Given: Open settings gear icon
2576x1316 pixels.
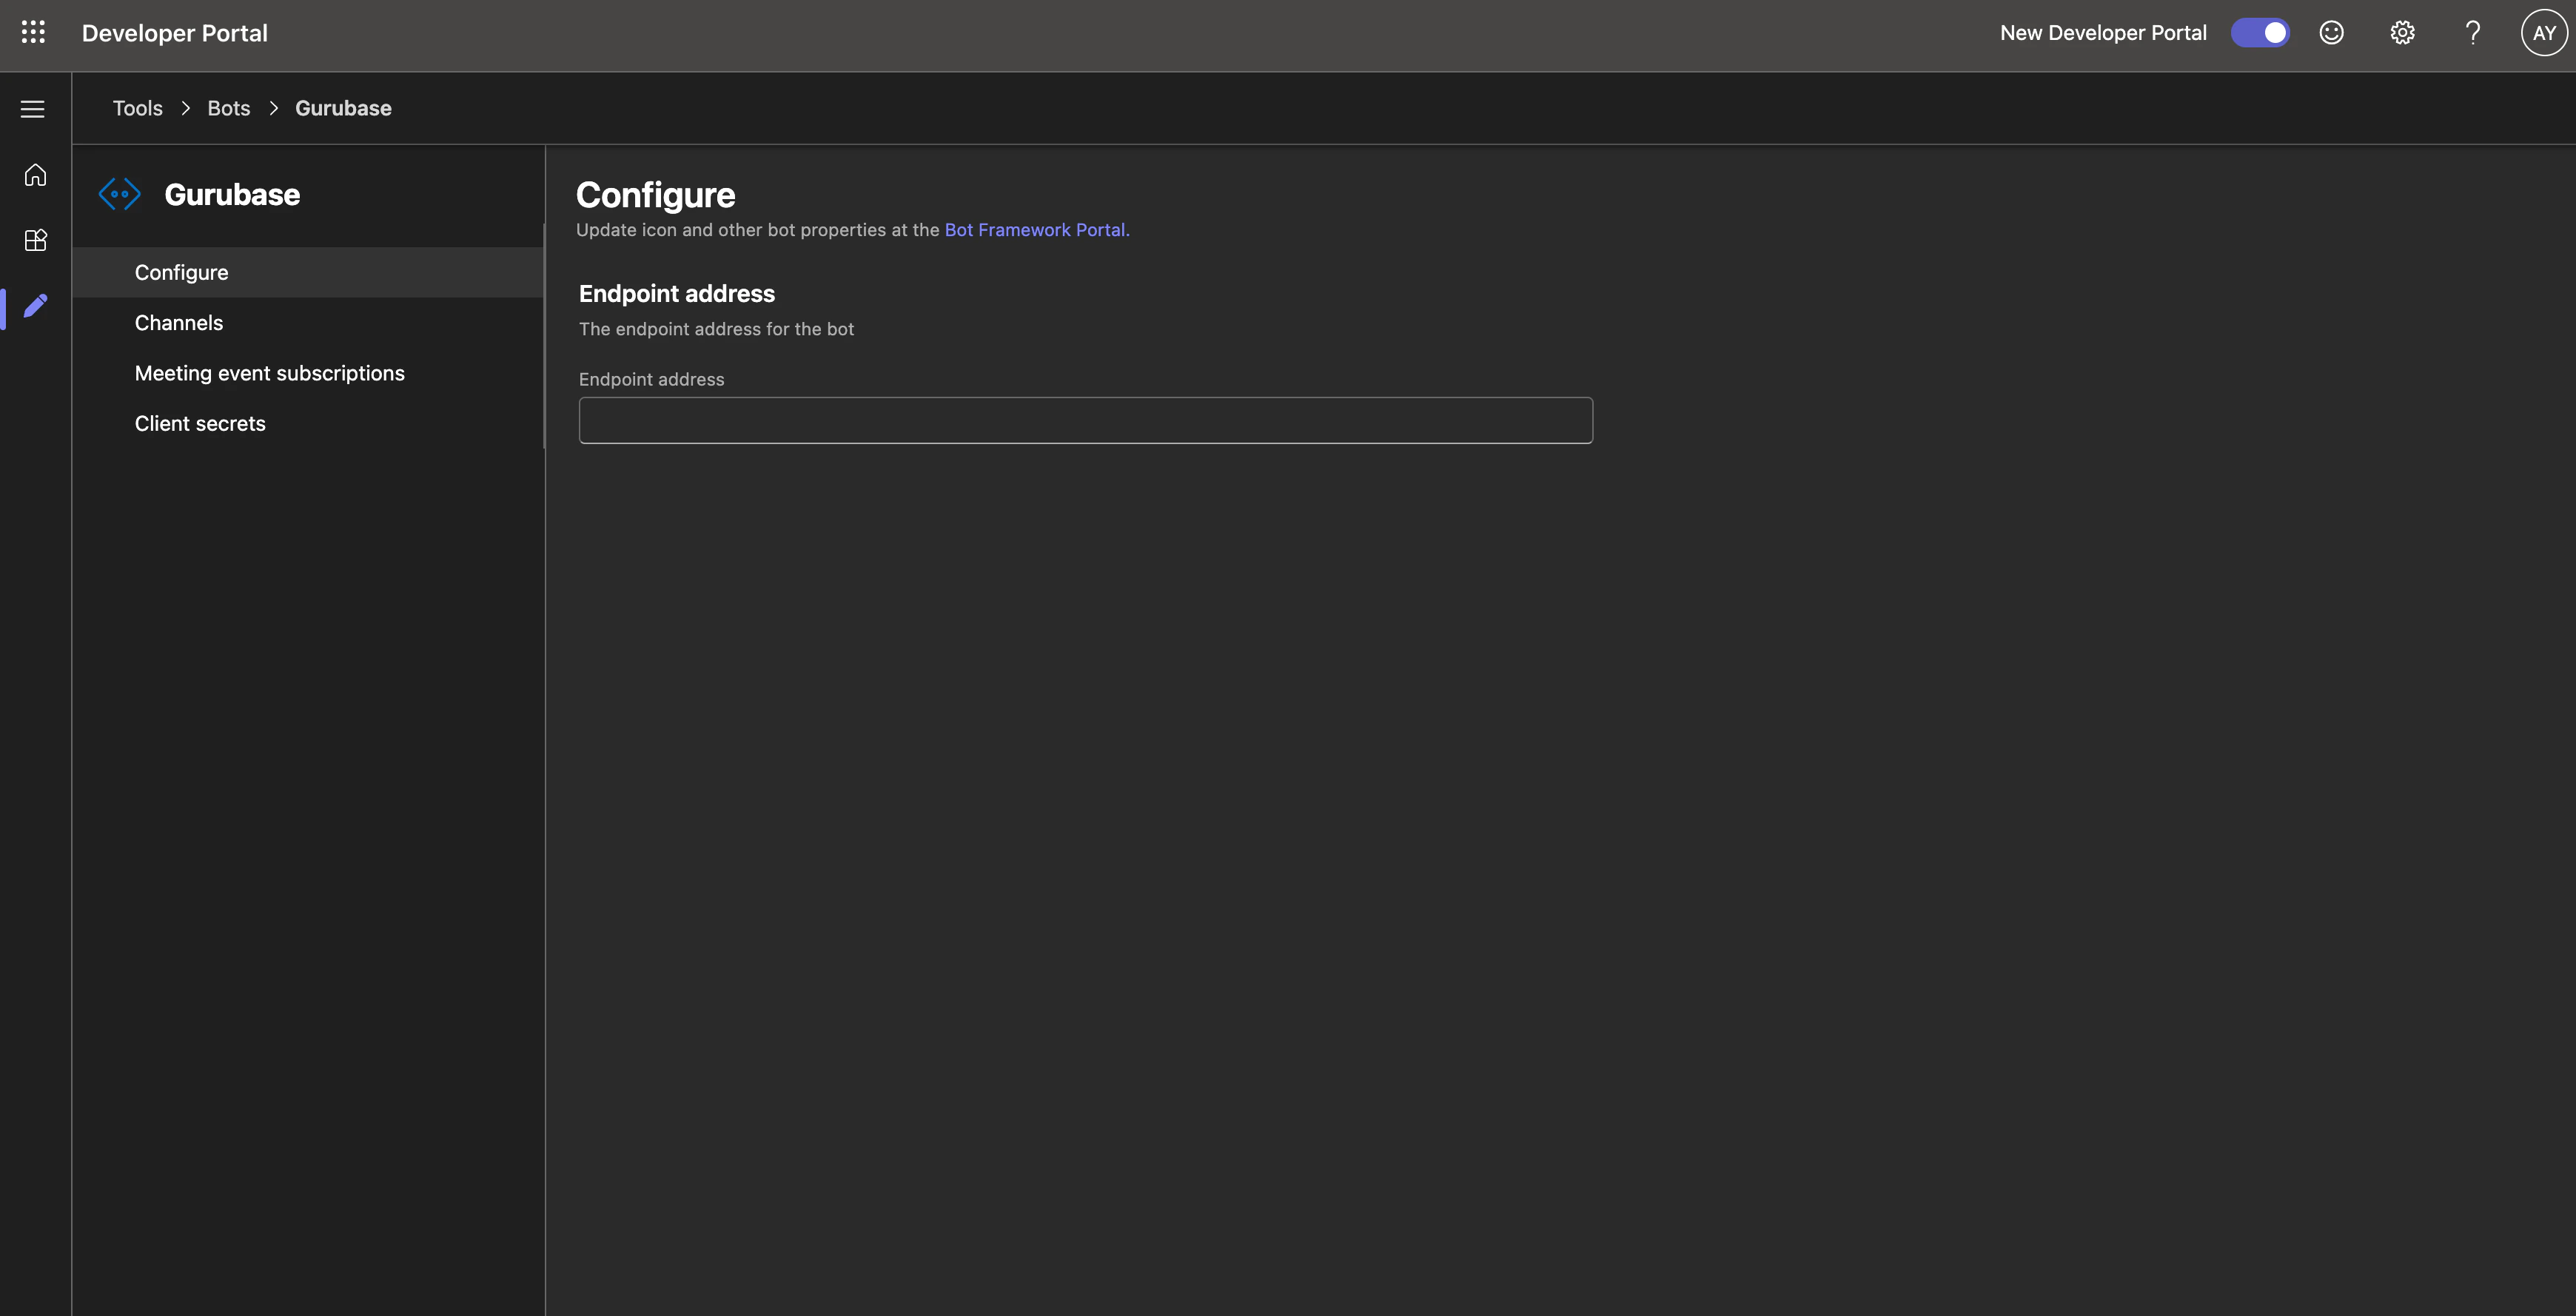Looking at the screenshot, I should [2402, 33].
